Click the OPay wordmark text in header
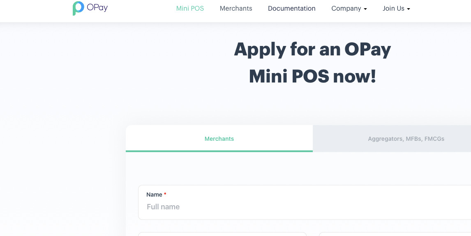Screen dimensions: 471x236 tap(97, 7)
